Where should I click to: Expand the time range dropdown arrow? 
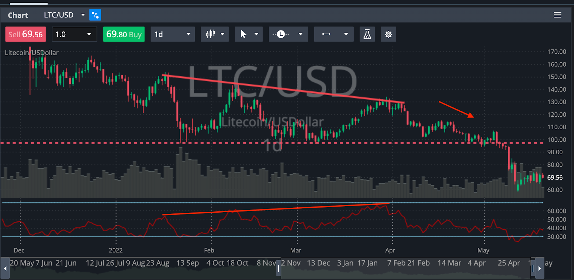pos(301,34)
